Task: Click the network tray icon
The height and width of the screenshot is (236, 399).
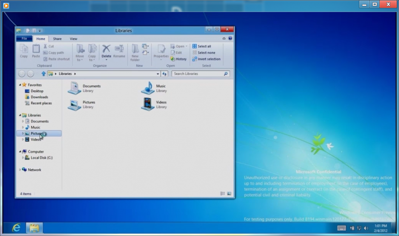Action: pyautogui.click(x=359, y=228)
